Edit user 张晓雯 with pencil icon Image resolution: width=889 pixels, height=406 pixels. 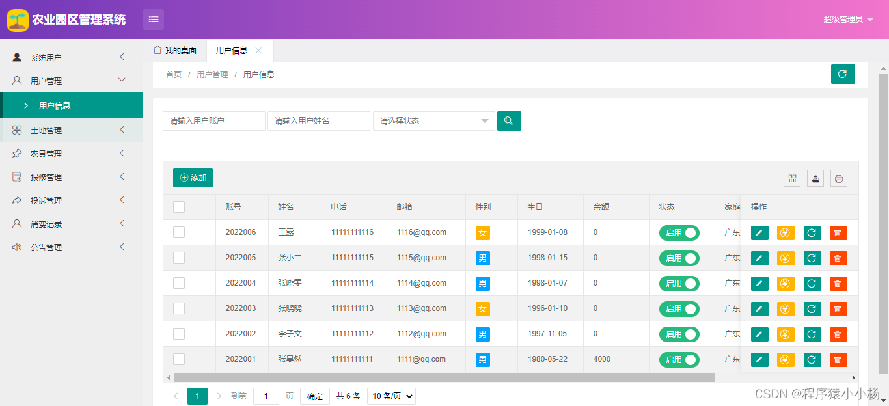(759, 284)
